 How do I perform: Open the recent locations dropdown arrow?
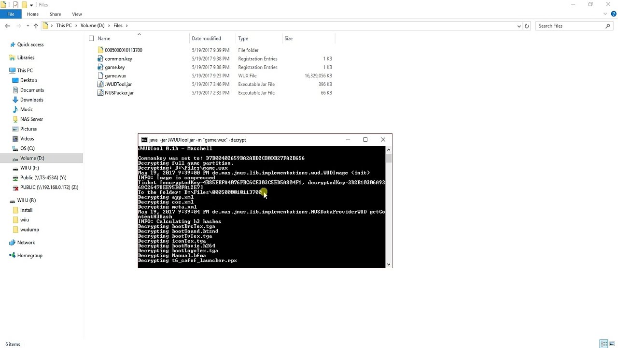point(28,26)
